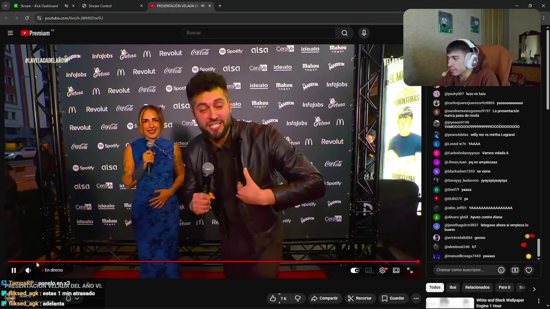550x309 pixels.
Task: Click the search magnifier button
Action: click(x=344, y=33)
